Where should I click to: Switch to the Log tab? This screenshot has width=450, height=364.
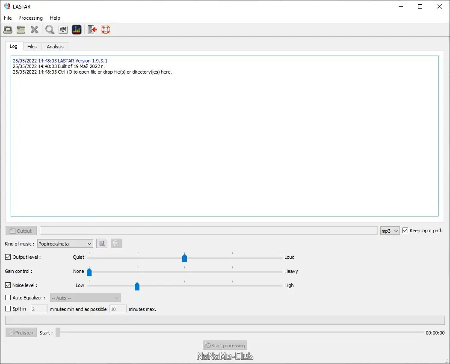coord(14,46)
